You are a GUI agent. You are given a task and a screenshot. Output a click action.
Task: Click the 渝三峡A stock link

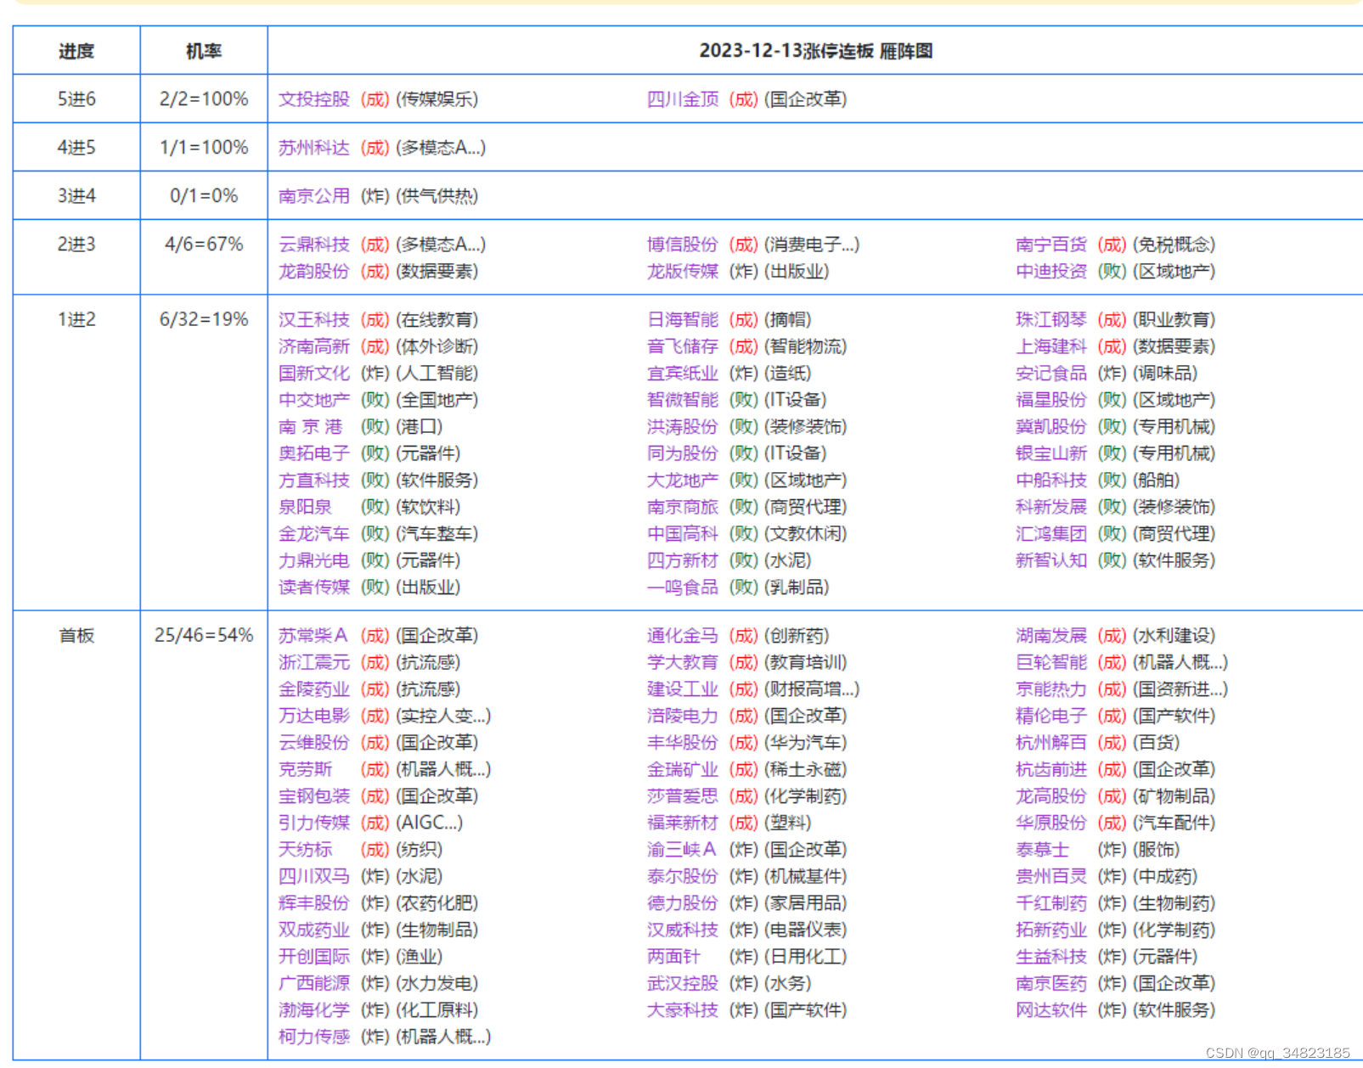(x=682, y=850)
